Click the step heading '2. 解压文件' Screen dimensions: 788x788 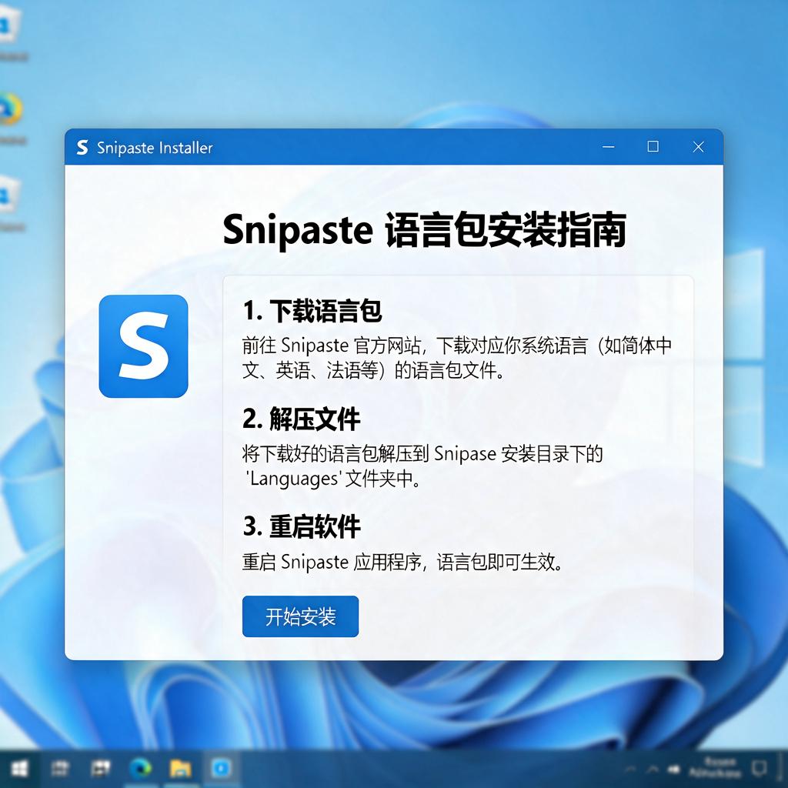click(x=301, y=419)
